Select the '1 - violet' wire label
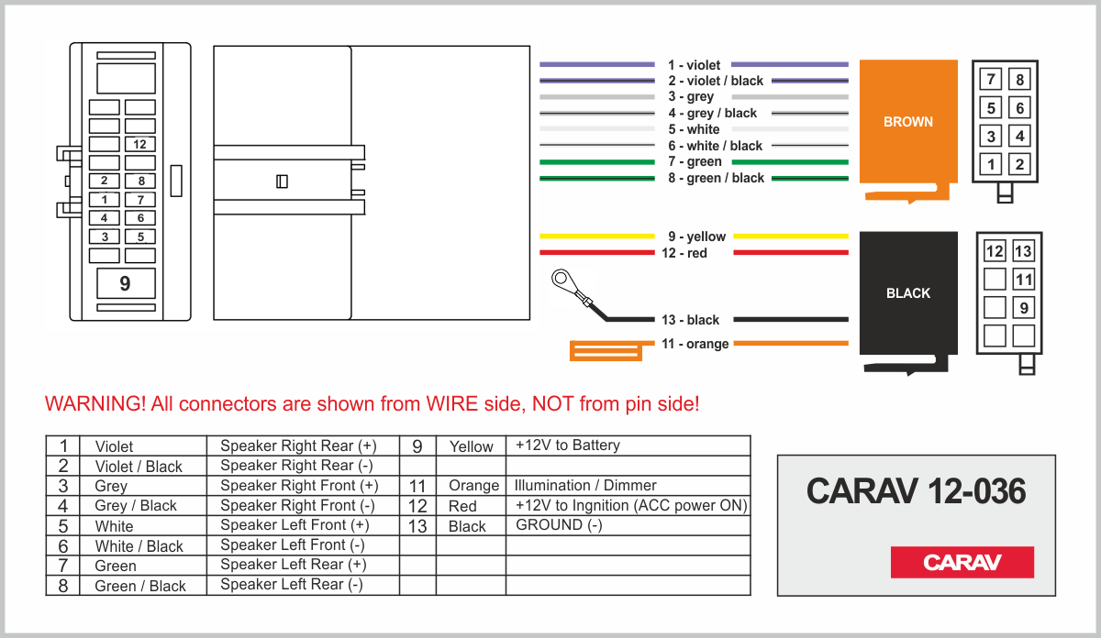The height and width of the screenshot is (638, 1101). pos(694,65)
